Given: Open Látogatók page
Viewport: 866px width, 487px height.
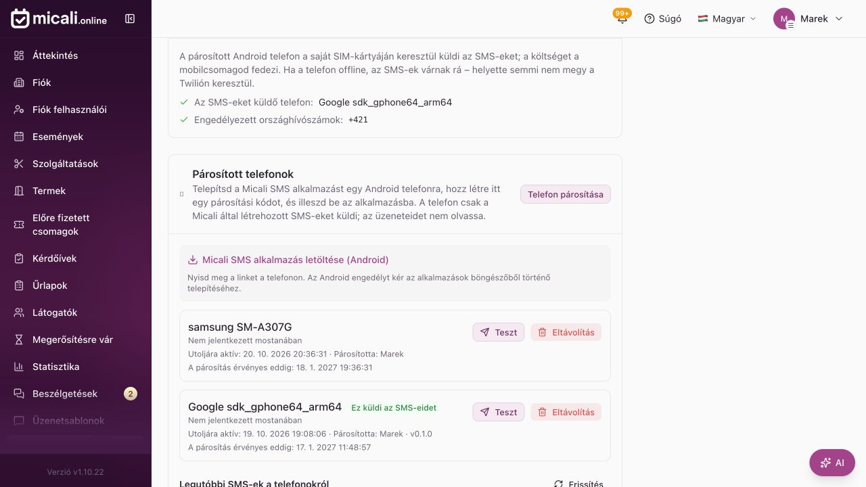Looking at the screenshot, I should [76, 312].
